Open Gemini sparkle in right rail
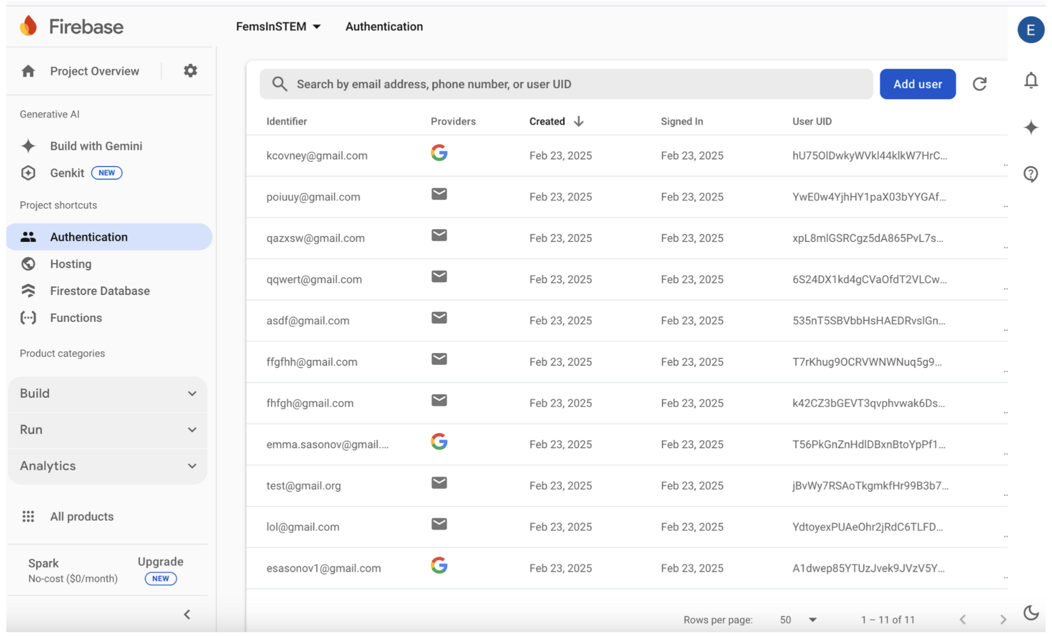 pos(1030,128)
